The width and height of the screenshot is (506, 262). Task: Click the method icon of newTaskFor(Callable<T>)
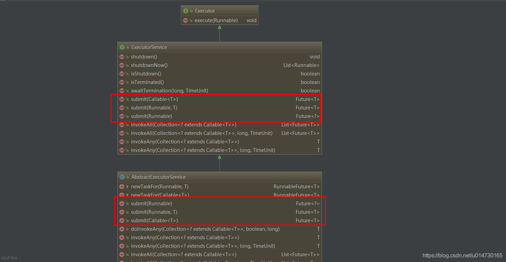coord(122,195)
